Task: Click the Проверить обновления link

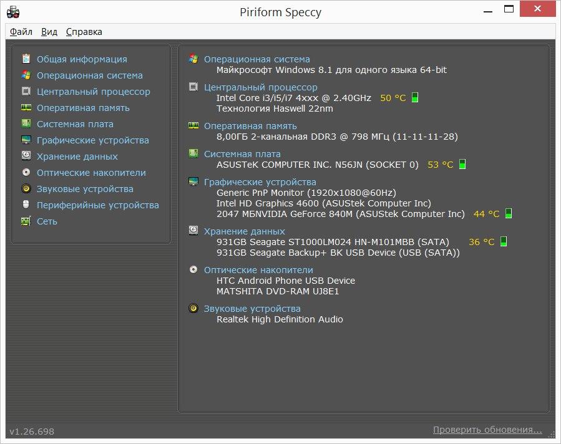Action: (x=487, y=429)
